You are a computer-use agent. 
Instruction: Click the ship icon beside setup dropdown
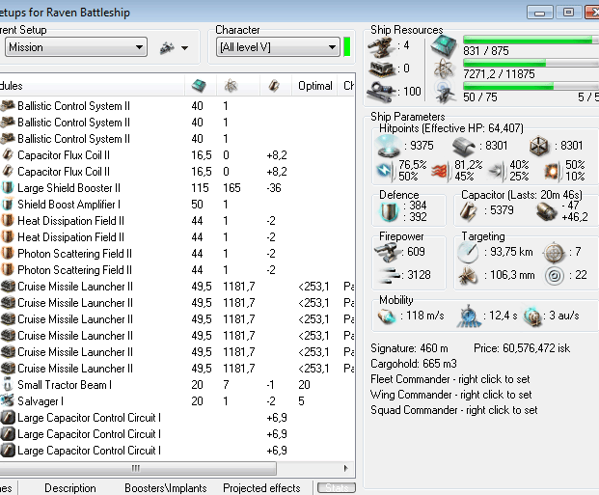167,48
